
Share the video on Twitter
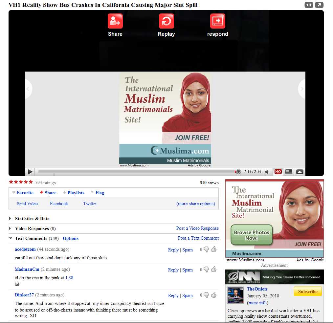(x=90, y=204)
